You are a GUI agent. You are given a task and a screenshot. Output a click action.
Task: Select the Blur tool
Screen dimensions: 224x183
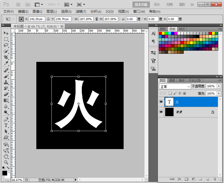(x=6, y=106)
